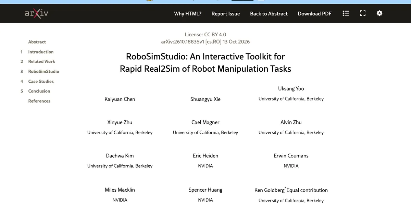Image resolution: width=411 pixels, height=216 pixels.
Task: Click Berkeley affiliation under Uksang Yoo
Action: click(x=291, y=99)
